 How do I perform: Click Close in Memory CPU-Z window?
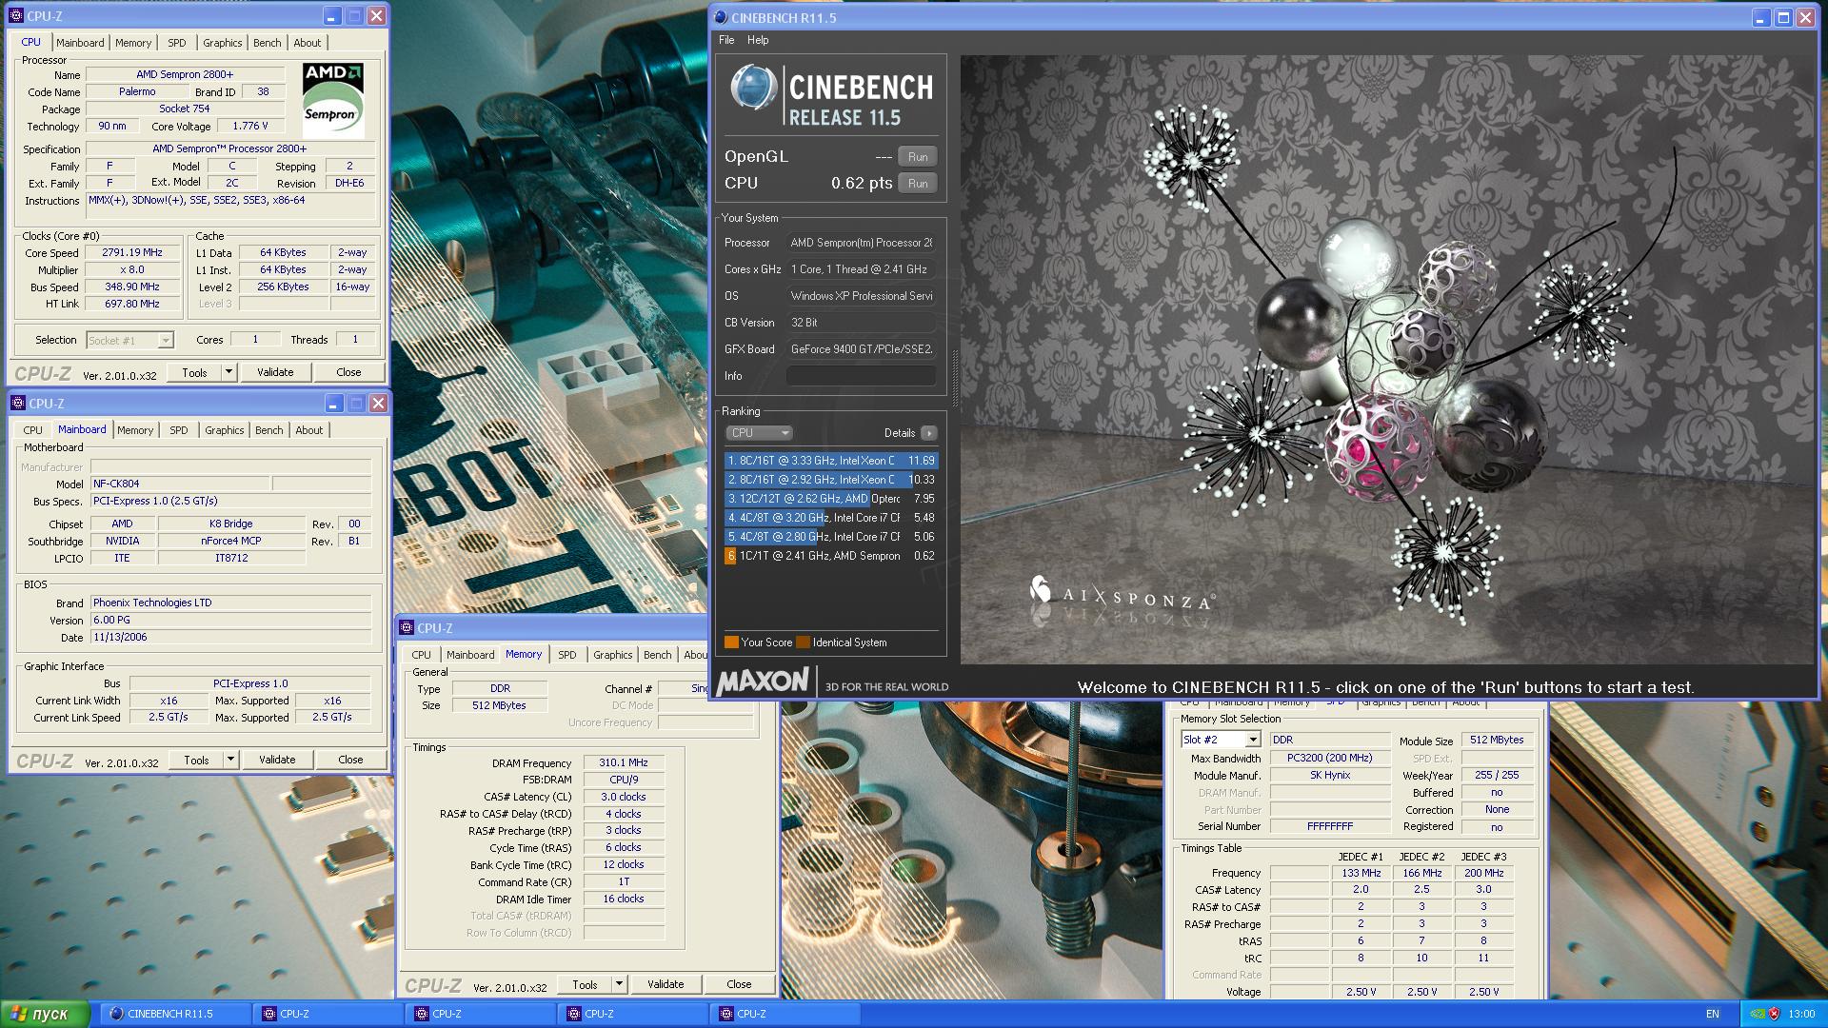pos(739,984)
